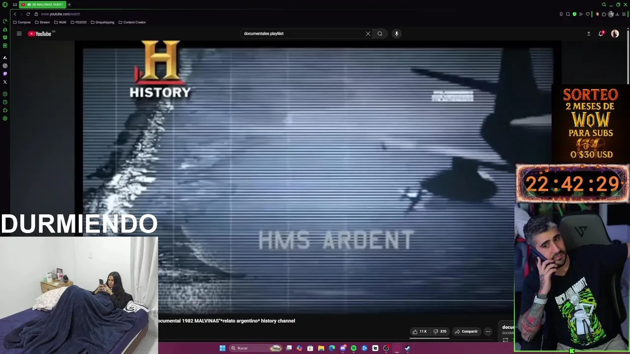Open the YouTube account avatar menu
630x354 pixels.
[x=615, y=33]
